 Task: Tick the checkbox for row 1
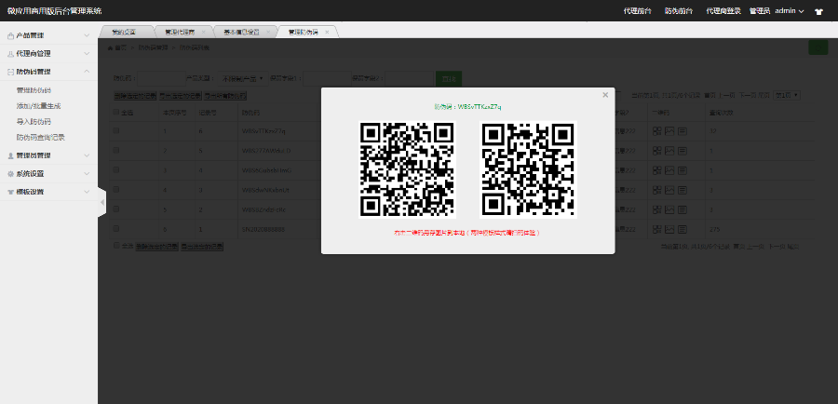point(116,131)
